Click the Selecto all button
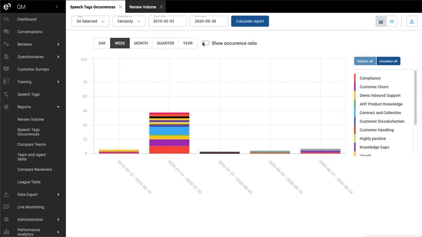Screen dimensions: 422x237 point(365,61)
